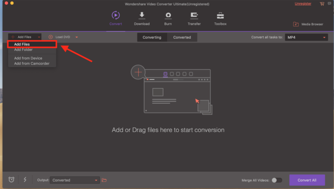Click the alarm clock schedule icon
This screenshot has width=334, height=189.
click(11, 180)
